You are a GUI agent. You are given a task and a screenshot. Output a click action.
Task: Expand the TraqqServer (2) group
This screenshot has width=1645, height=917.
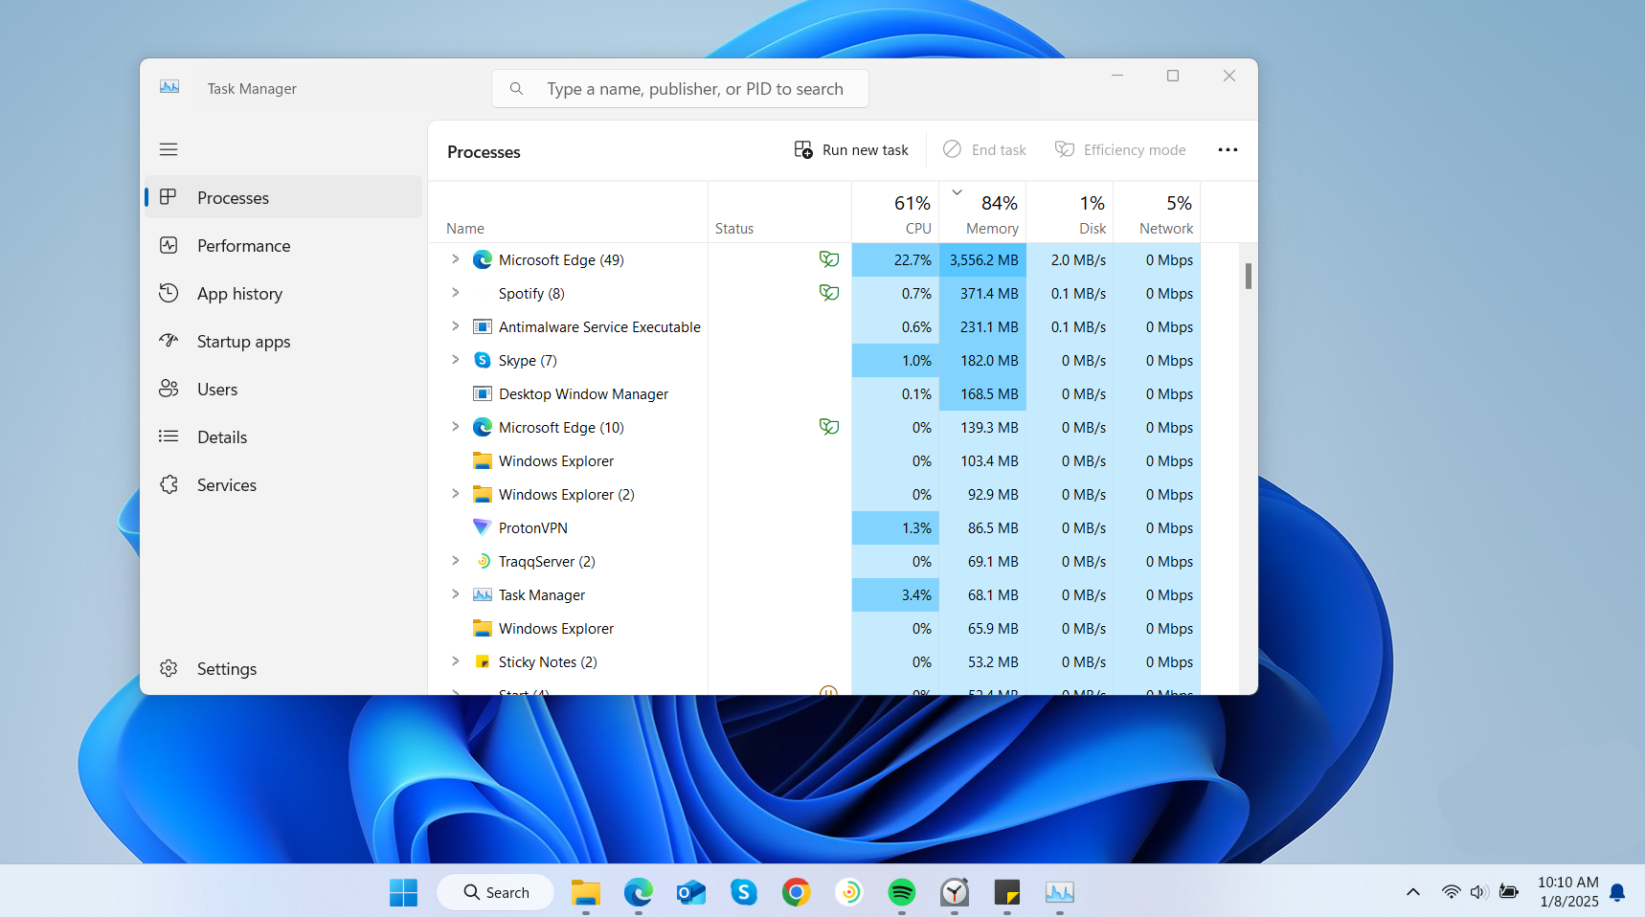[x=456, y=561]
